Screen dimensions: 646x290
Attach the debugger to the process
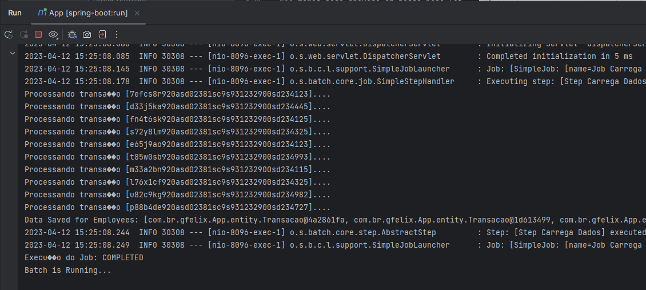tap(72, 34)
